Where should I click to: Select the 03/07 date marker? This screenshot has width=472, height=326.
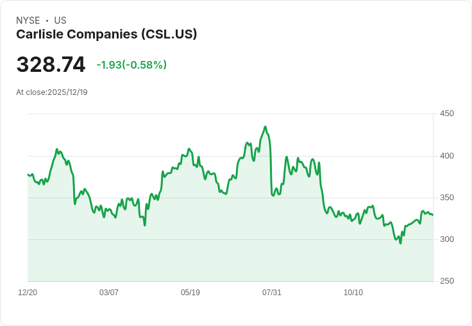click(x=109, y=293)
